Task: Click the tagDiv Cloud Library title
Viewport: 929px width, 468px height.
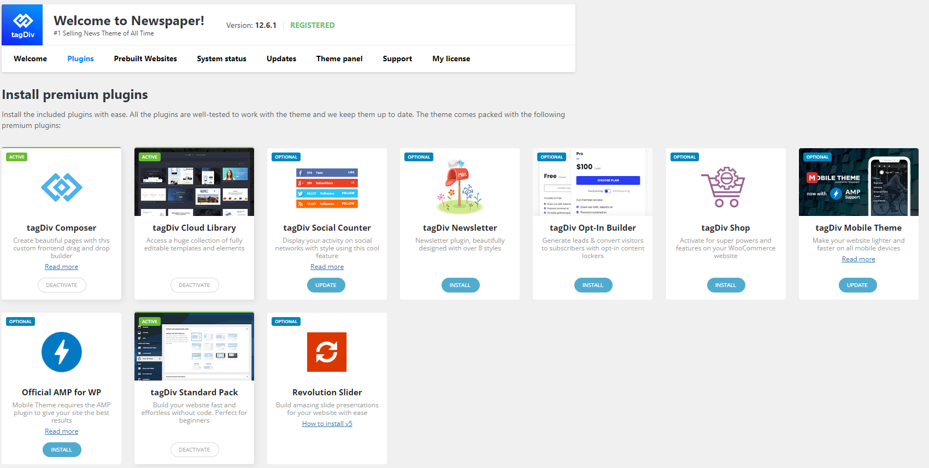Action: pyautogui.click(x=194, y=228)
